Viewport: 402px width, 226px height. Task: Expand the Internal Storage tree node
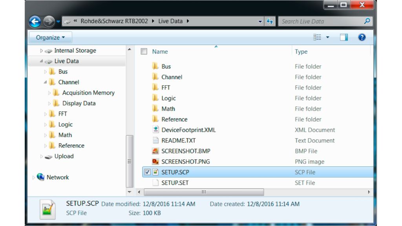(42, 51)
